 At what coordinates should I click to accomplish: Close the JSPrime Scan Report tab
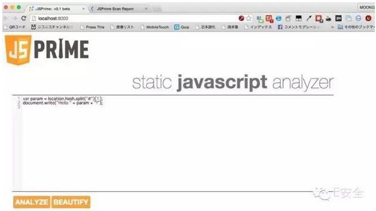pyautogui.click(x=146, y=8)
